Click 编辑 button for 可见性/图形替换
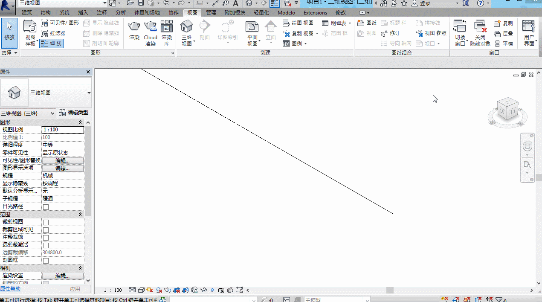 pos(63,160)
